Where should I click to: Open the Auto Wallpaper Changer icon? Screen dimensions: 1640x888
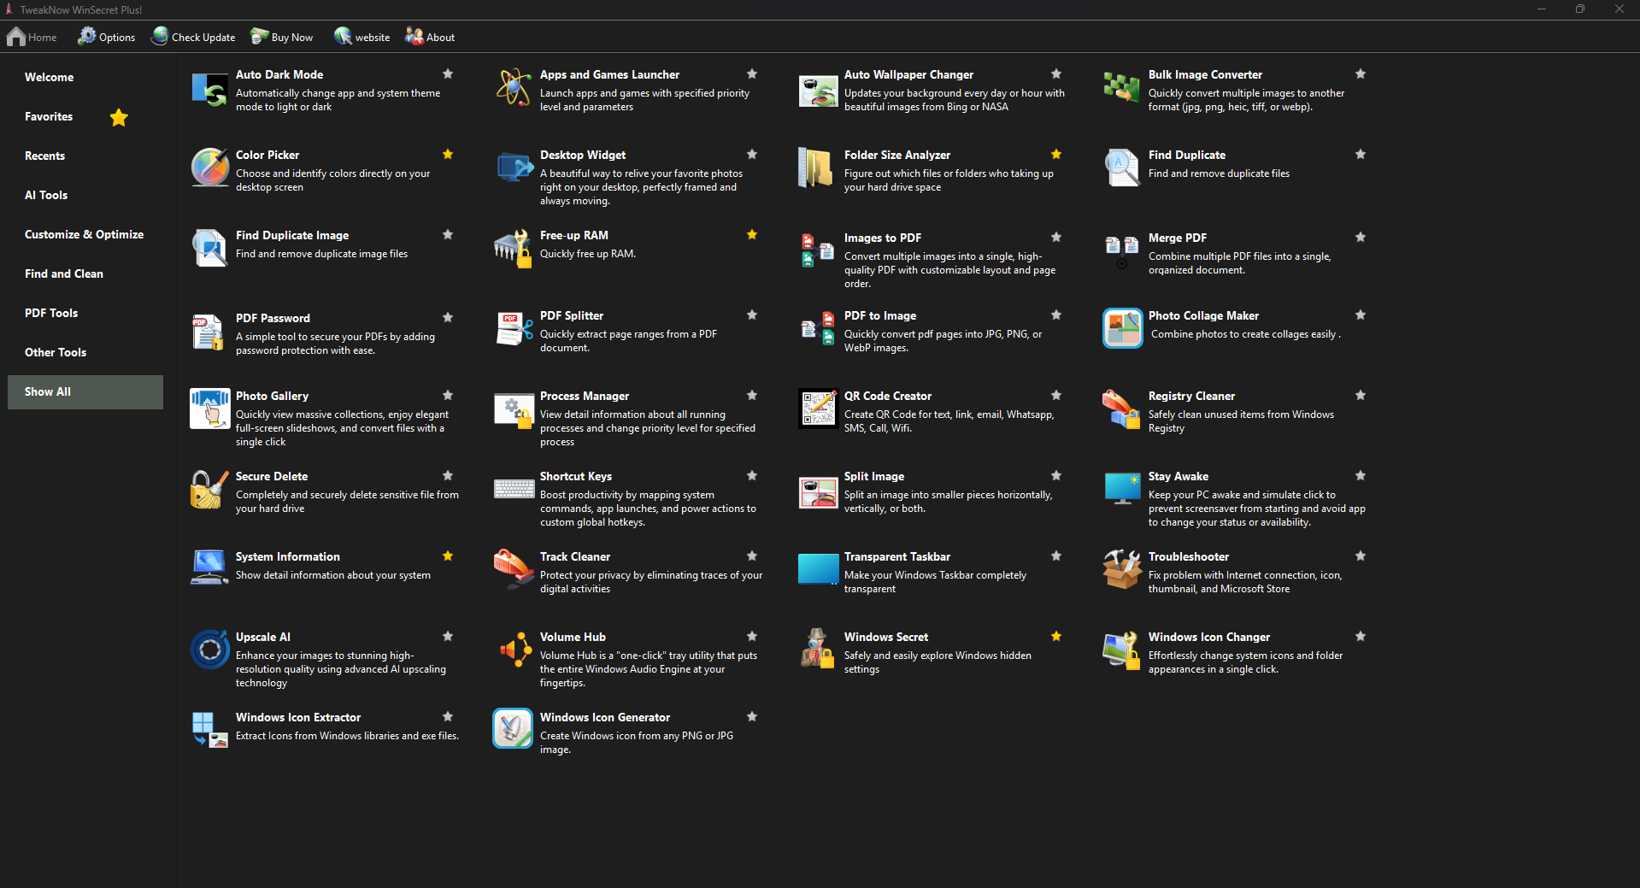(x=818, y=90)
